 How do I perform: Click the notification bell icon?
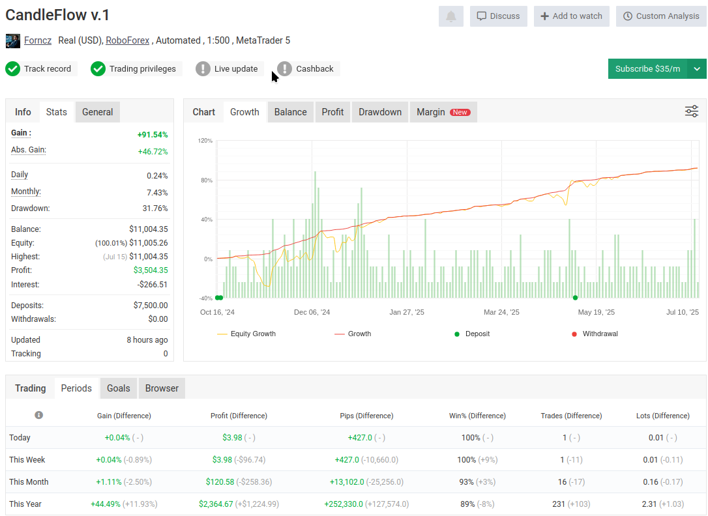[x=450, y=16]
